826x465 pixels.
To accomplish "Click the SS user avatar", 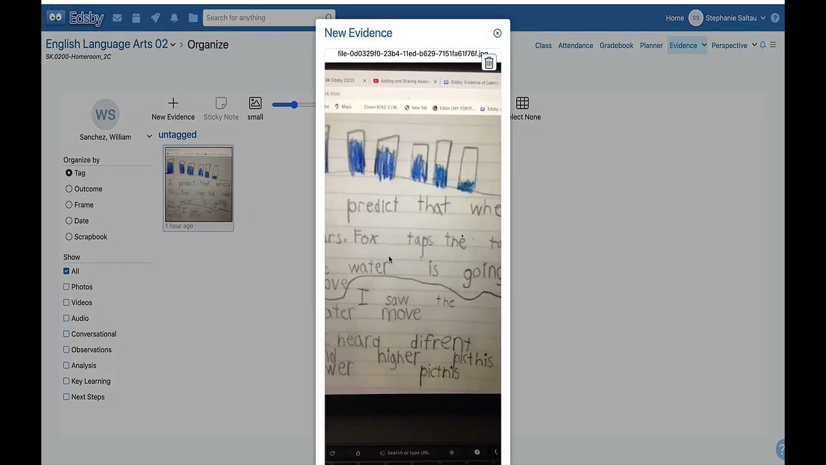I will [696, 18].
